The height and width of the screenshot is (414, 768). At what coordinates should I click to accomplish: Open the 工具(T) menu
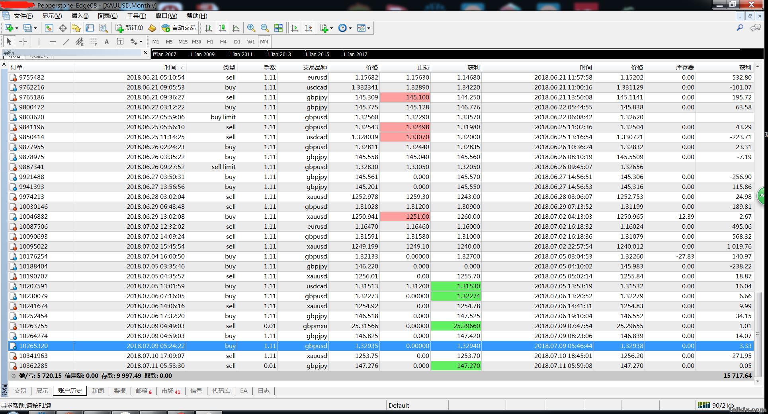pyautogui.click(x=137, y=16)
